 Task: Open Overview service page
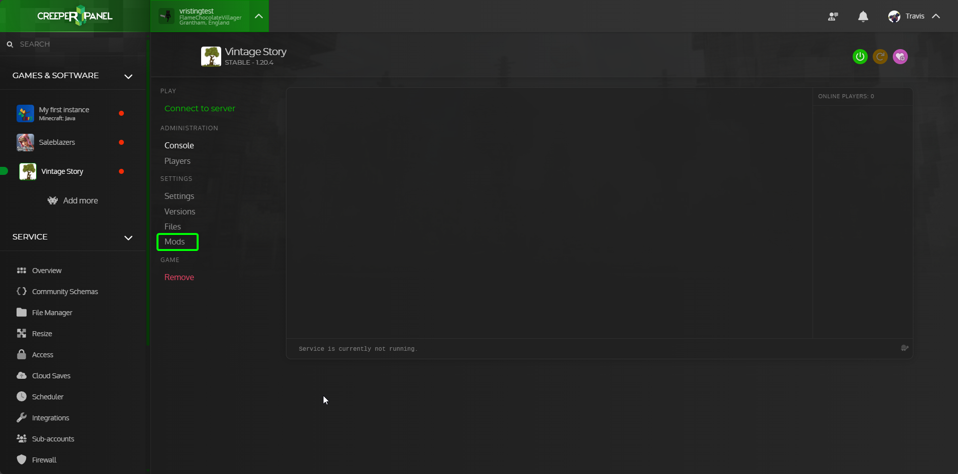click(x=47, y=271)
